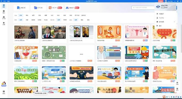This screenshot has width=182, height=99.
Task: Open the star favorites icon in sidebar
Action: pyautogui.click(x=4, y=23)
